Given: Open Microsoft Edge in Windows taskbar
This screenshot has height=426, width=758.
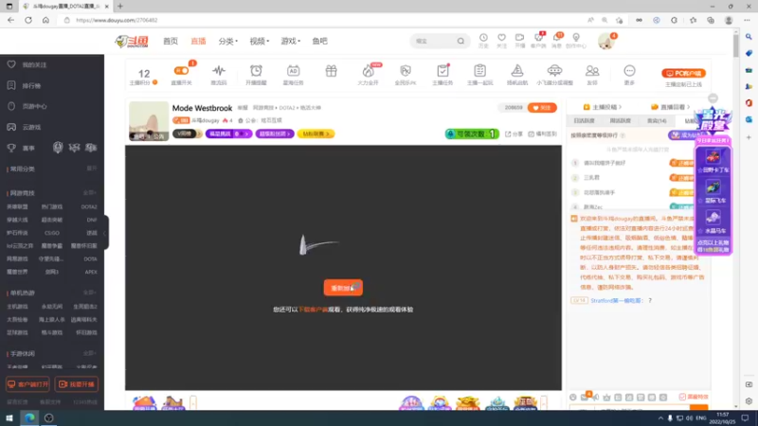Looking at the screenshot, I should [x=29, y=417].
